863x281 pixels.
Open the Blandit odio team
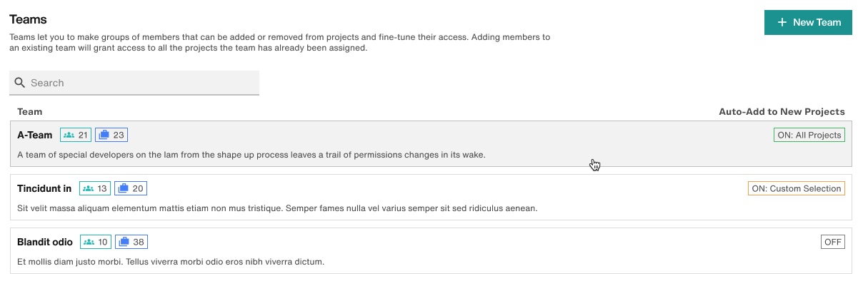coord(45,242)
